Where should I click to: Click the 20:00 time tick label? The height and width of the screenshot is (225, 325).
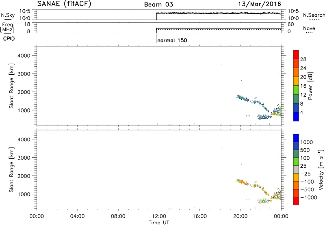pos(240,216)
